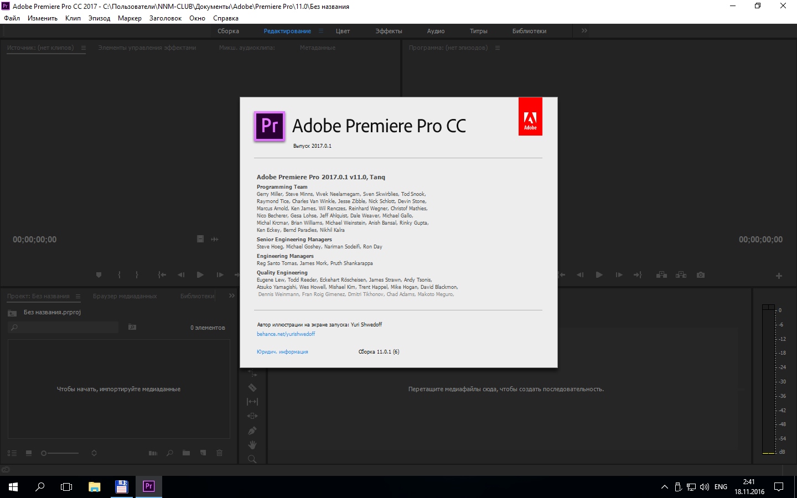Go to In point in Source monitor
Viewport: 797px width, 498px height.
162,275
